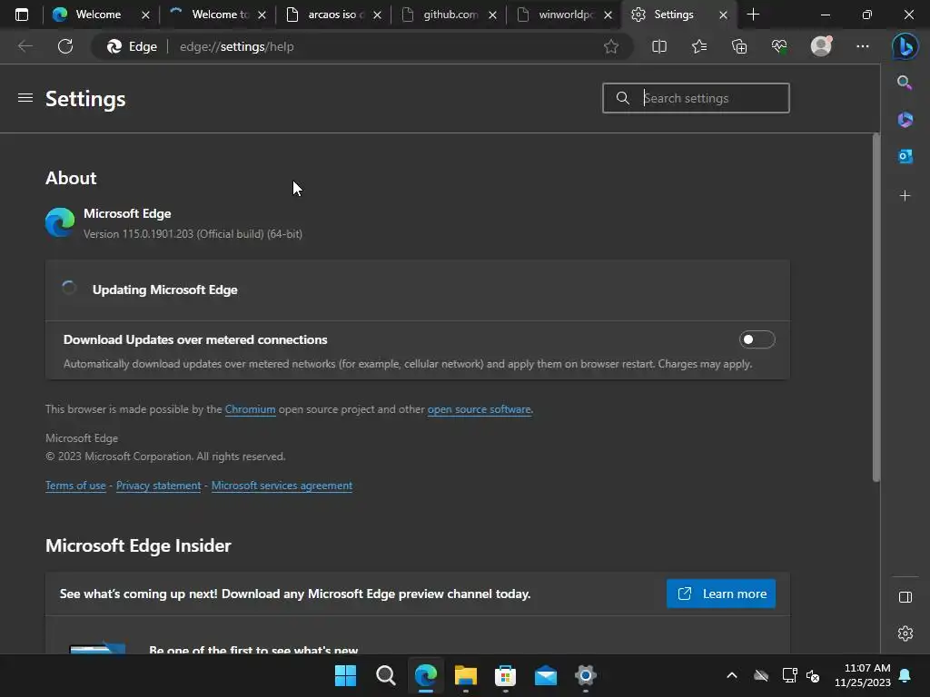Open the Chromium link

(250, 409)
